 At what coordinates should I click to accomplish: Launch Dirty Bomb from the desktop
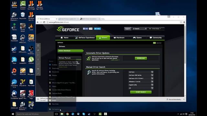pos(23,83)
